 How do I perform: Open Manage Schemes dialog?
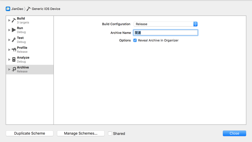point(81,133)
